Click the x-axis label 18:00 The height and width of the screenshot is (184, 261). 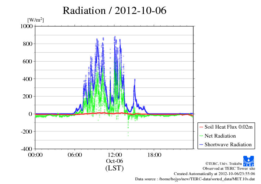(154, 155)
